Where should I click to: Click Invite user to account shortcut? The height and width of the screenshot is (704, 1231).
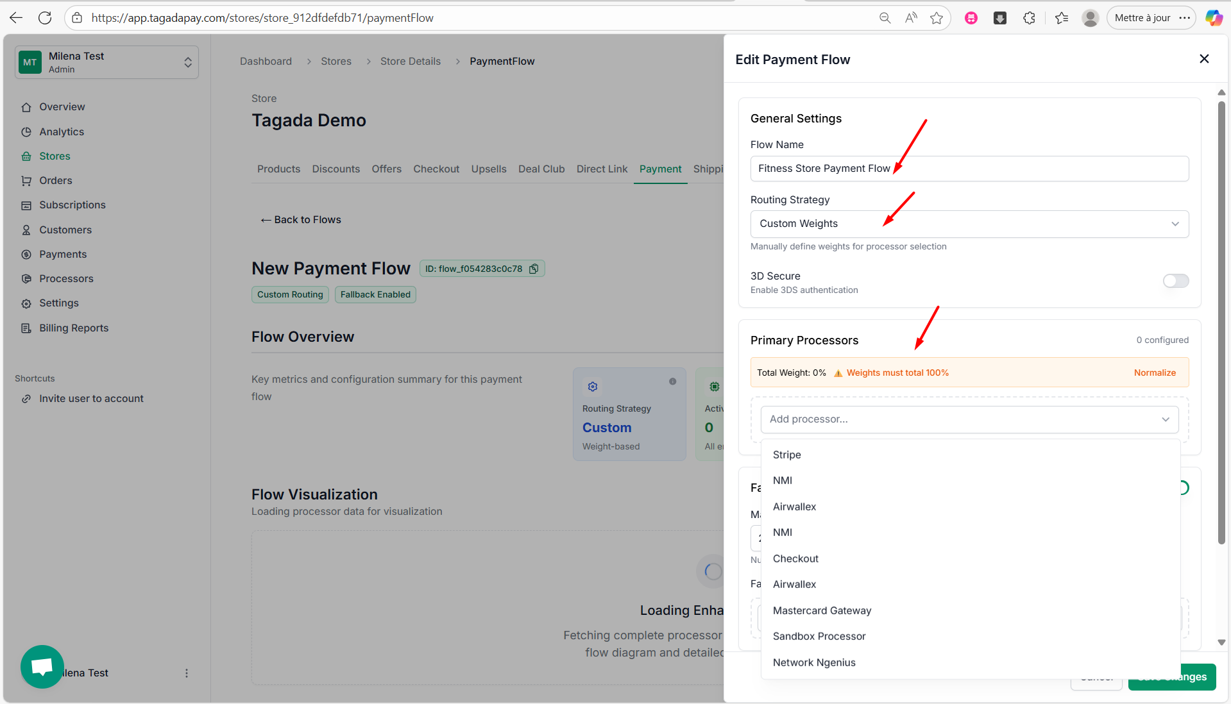click(x=91, y=398)
